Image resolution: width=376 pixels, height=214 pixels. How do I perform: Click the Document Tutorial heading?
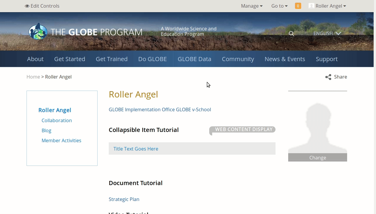point(136,183)
